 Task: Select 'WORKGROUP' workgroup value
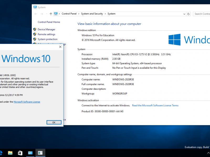120,94
